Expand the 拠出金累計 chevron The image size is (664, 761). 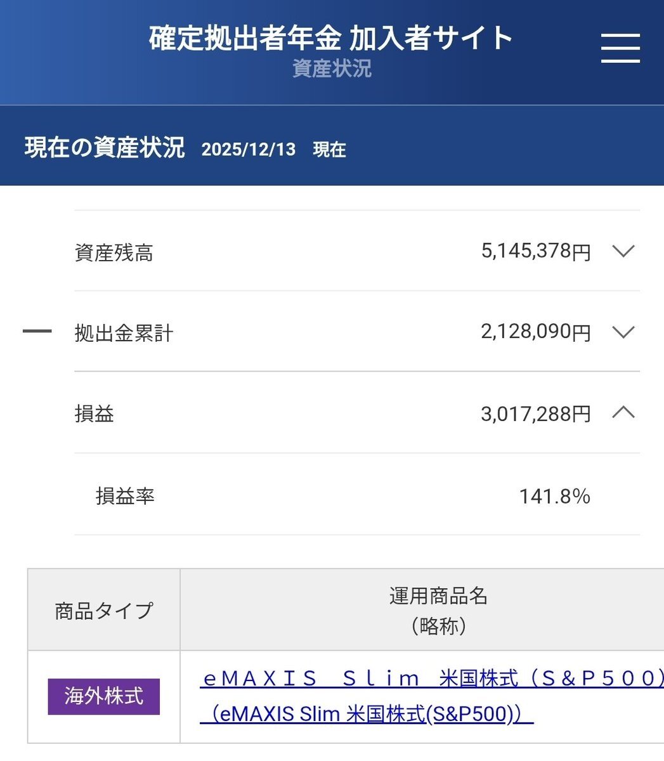click(623, 332)
